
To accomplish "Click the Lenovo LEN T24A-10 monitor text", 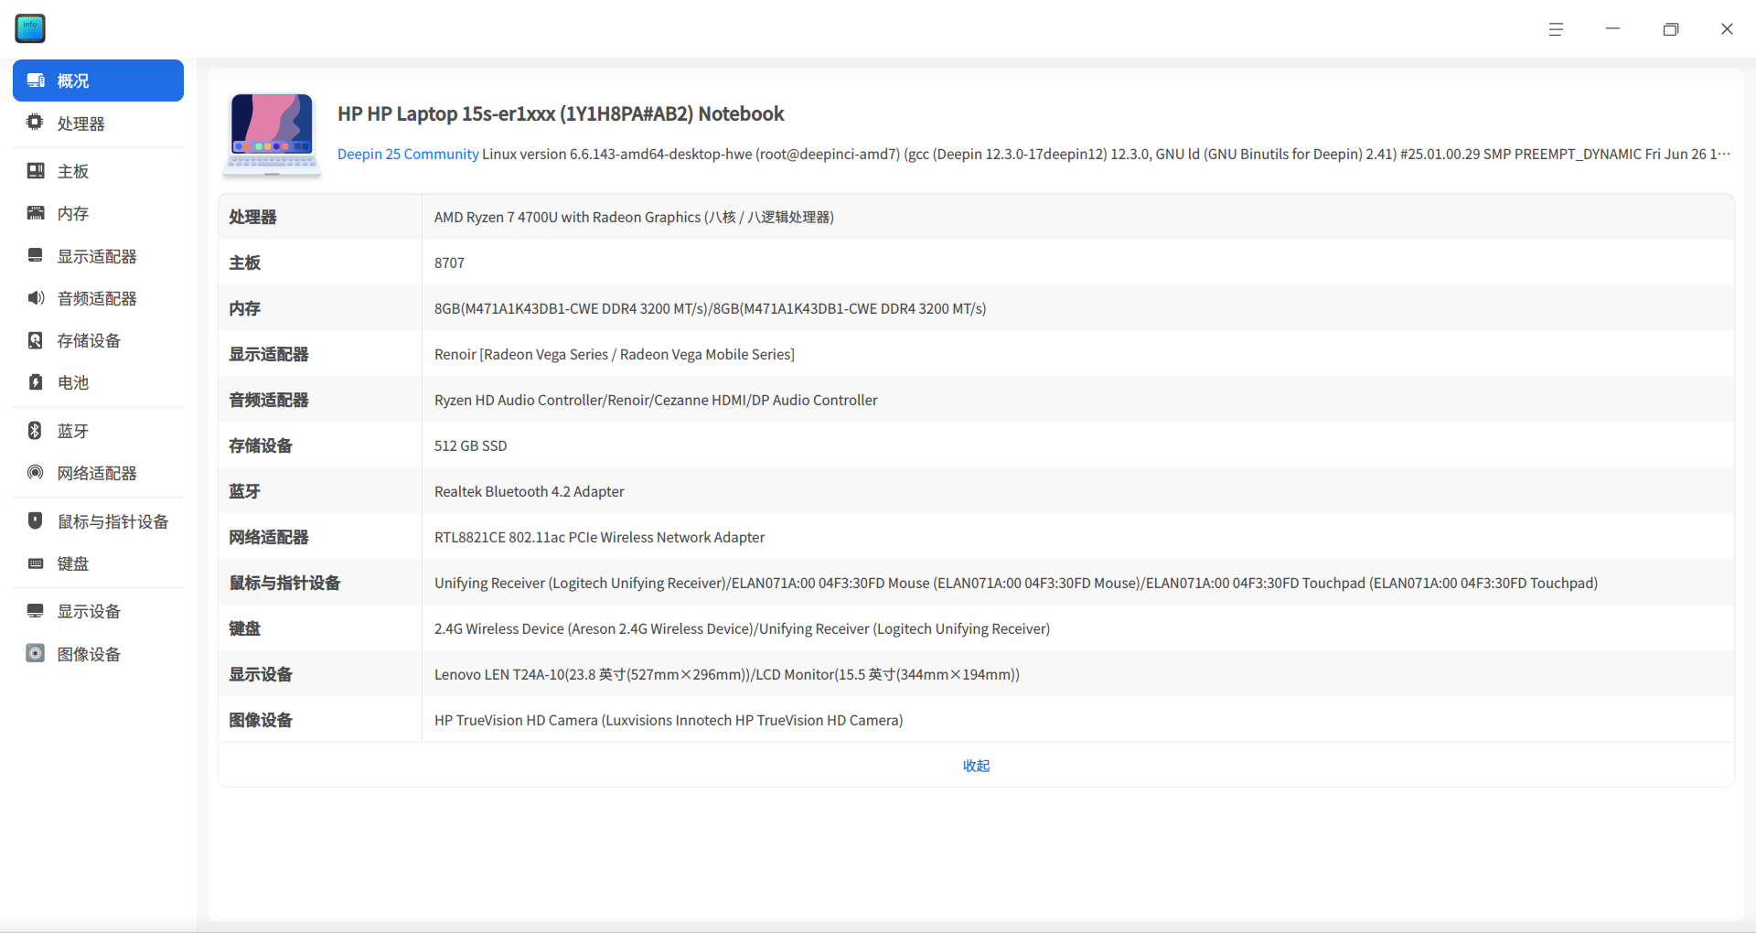I will click(727, 674).
